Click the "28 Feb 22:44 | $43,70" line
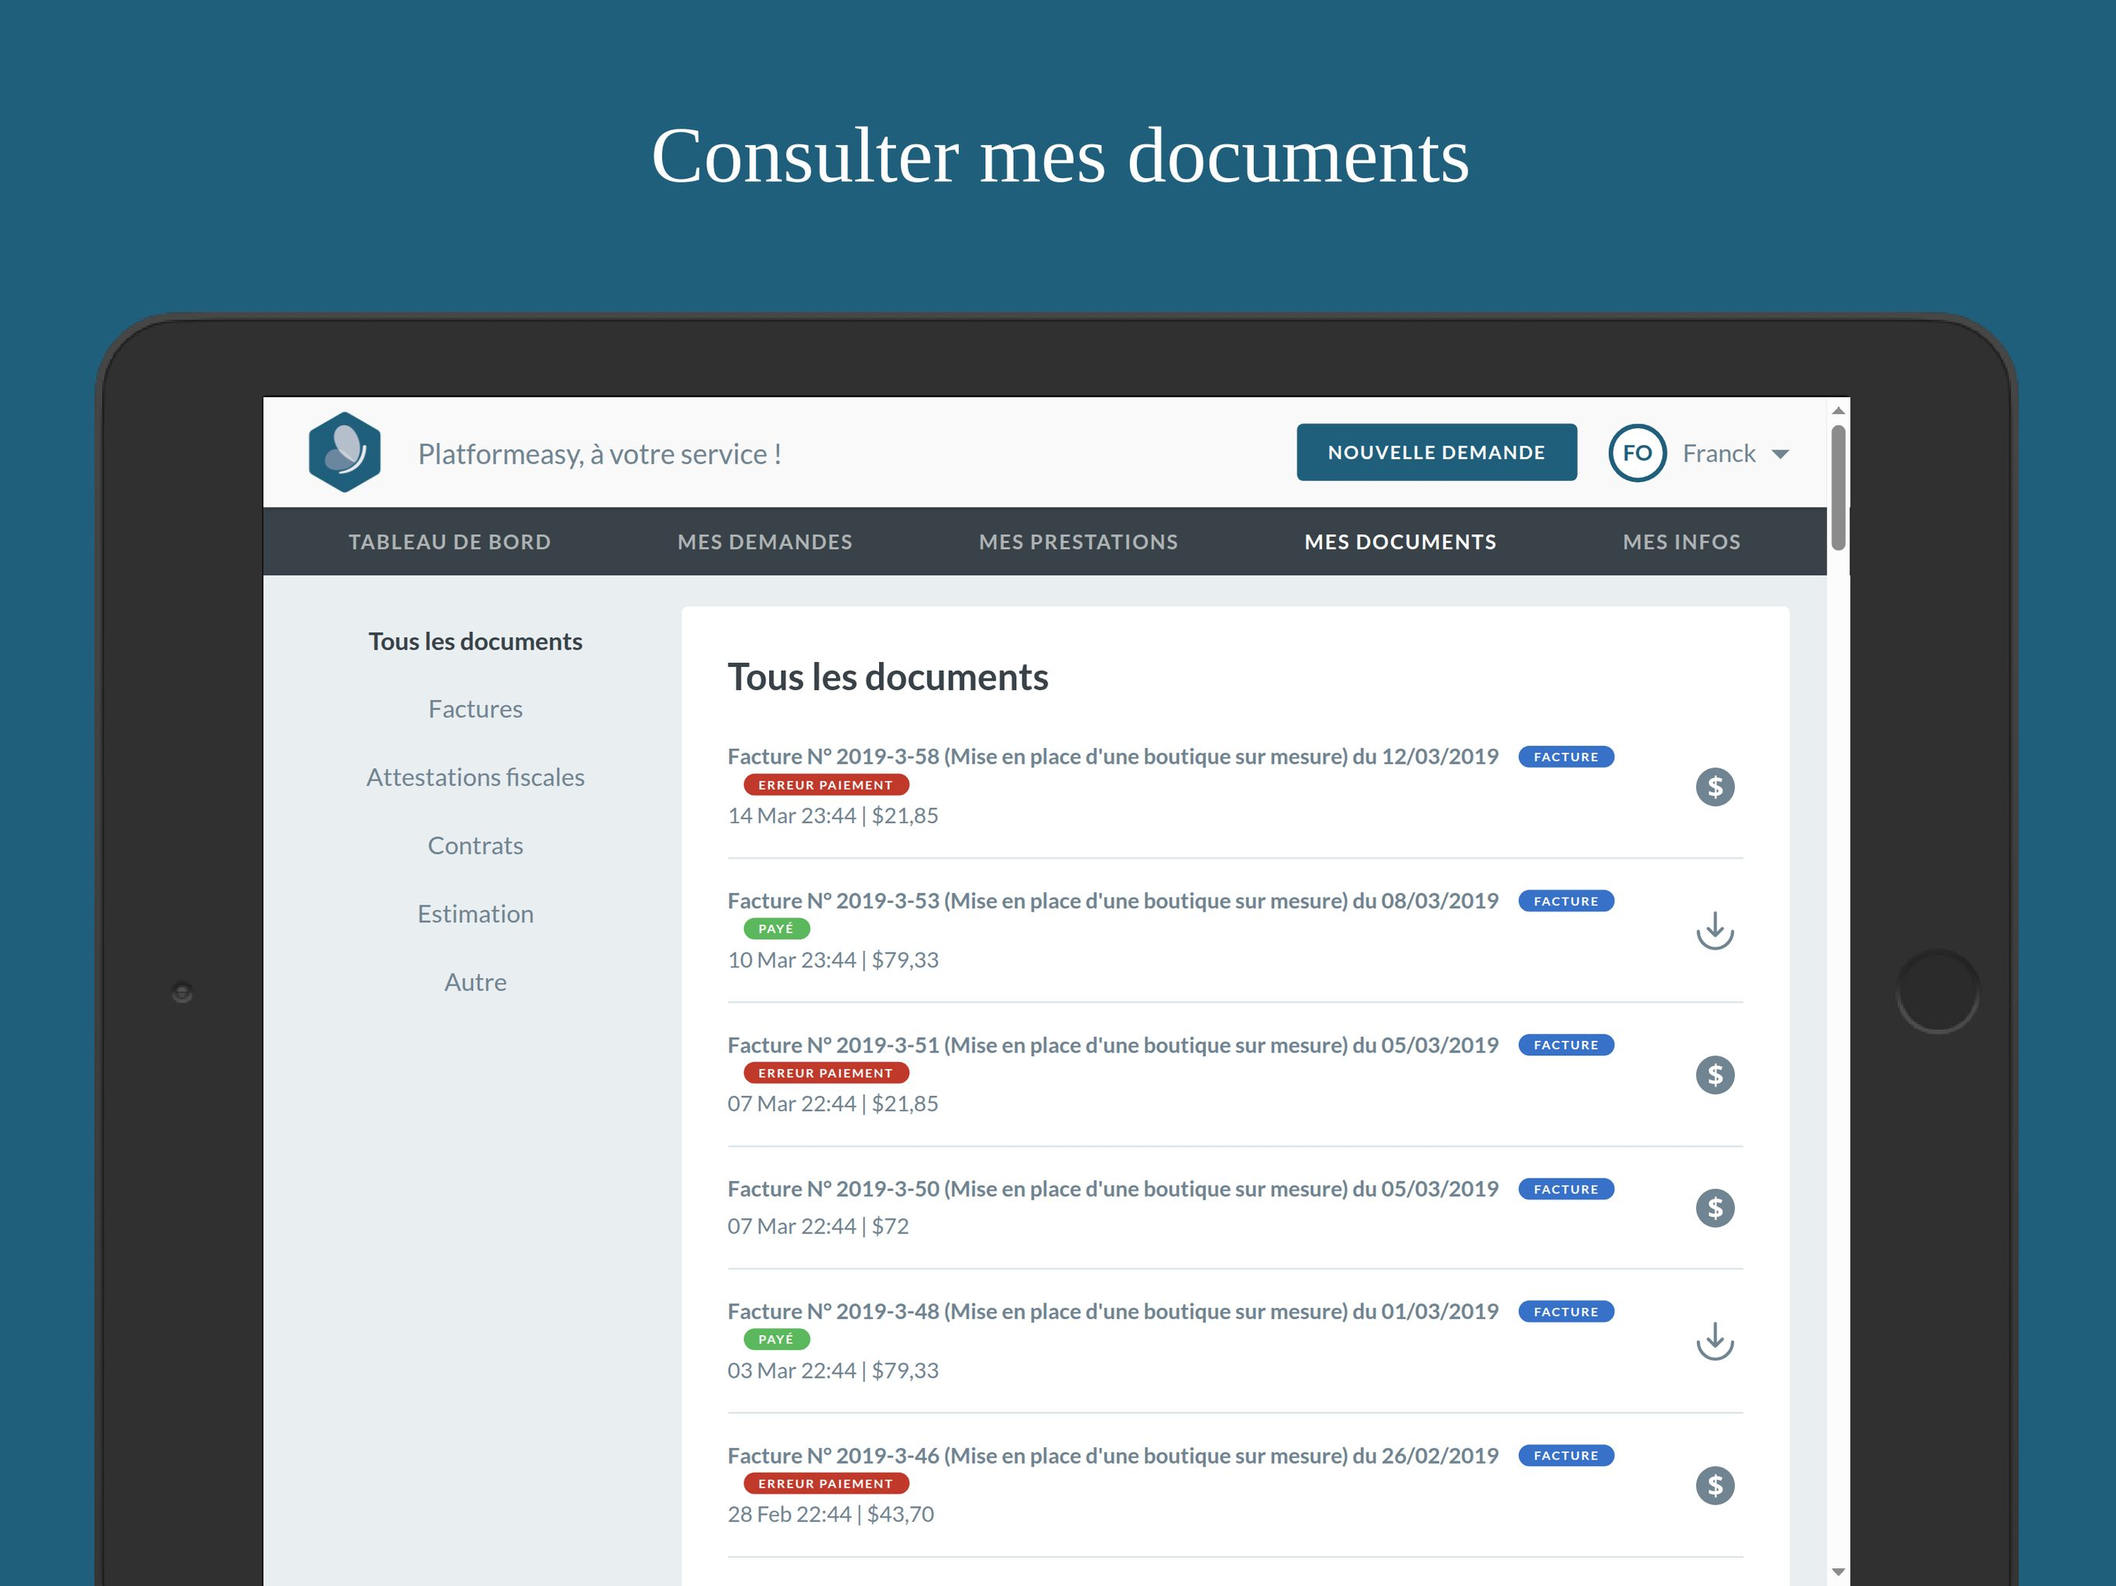Screen dimensions: 2116x1586 [x=830, y=1514]
